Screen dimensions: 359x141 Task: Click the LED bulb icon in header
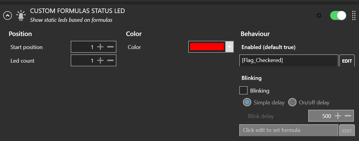21,15
